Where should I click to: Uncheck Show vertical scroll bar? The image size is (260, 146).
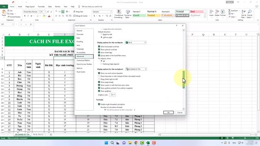click(99, 49)
